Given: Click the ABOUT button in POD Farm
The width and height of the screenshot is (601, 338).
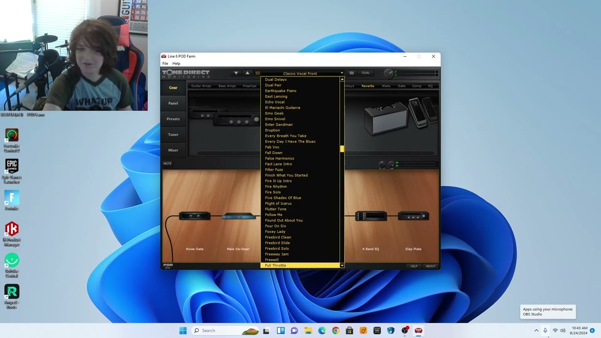Looking at the screenshot, I should tap(431, 266).
